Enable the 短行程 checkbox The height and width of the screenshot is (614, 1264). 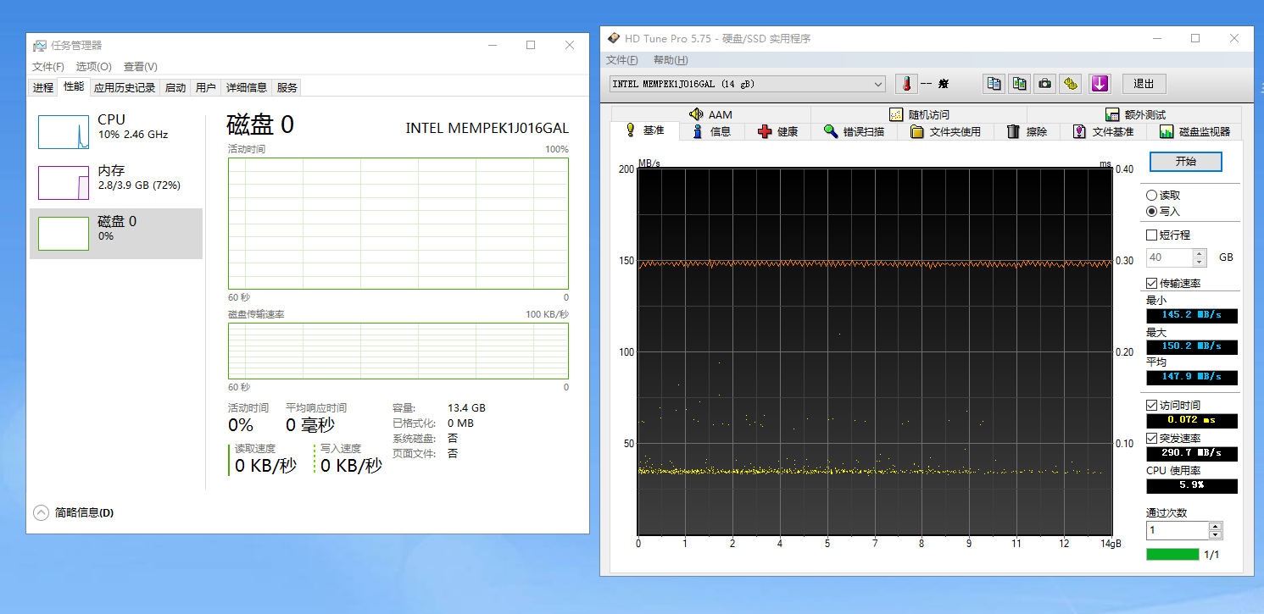coord(1151,235)
